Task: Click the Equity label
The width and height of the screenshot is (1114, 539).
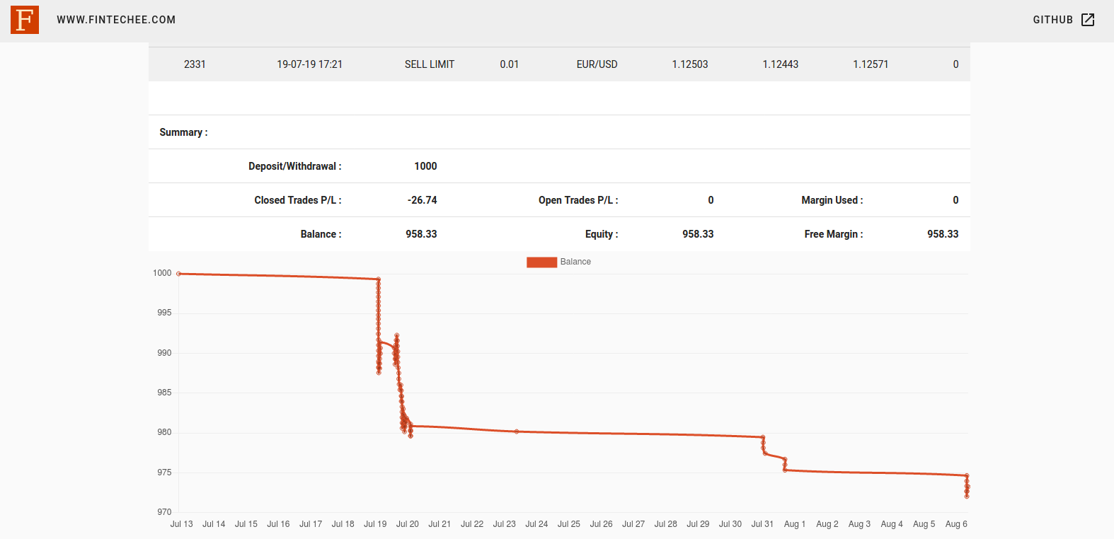Action: pos(602,234)
